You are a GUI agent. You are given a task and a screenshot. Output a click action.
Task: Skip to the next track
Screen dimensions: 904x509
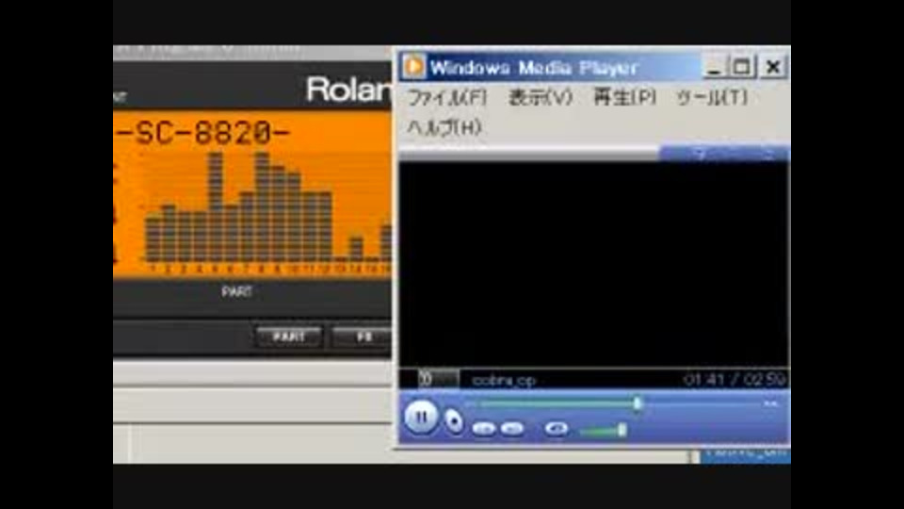point(512,428)
